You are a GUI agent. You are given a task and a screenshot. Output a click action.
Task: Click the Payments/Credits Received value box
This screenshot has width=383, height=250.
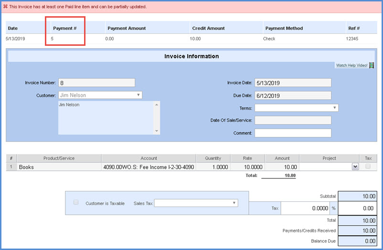pyautogui.click(x=358, y=231)
